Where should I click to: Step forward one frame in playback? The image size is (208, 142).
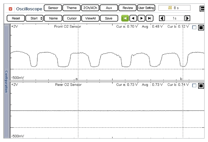(x=141, y=18)
